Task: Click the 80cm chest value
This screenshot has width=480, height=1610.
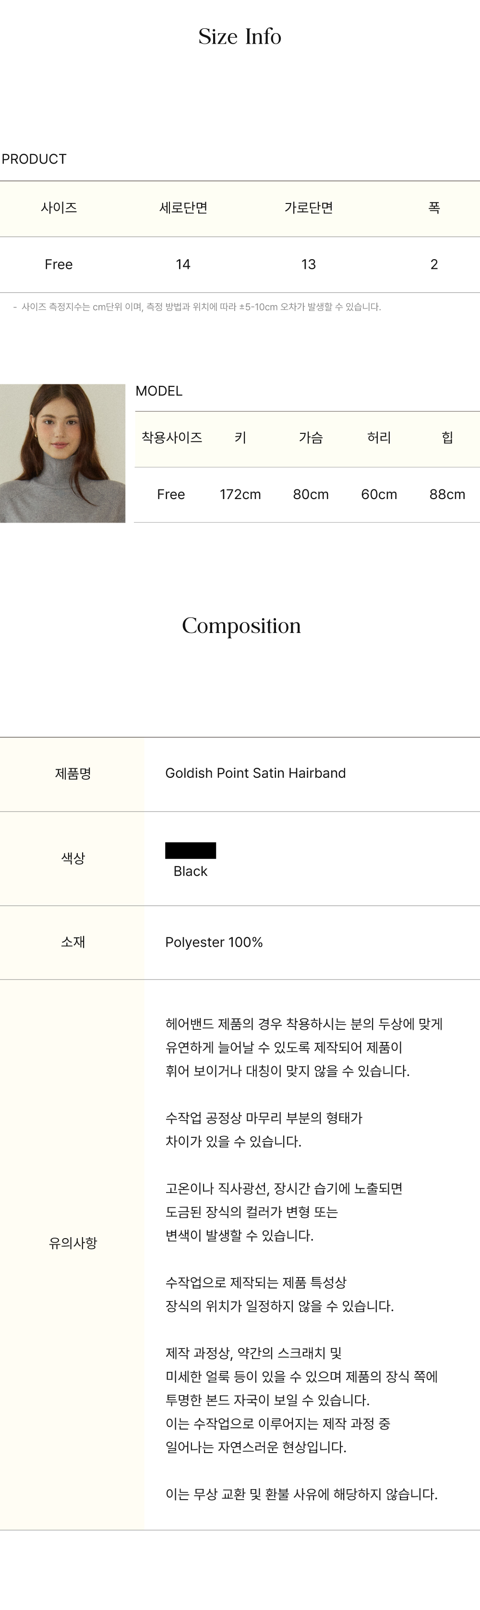Action: 311,494
